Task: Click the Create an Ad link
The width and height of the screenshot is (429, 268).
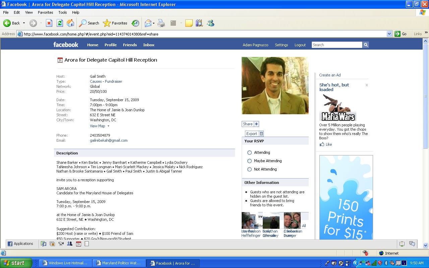Action: click(330, 75)
